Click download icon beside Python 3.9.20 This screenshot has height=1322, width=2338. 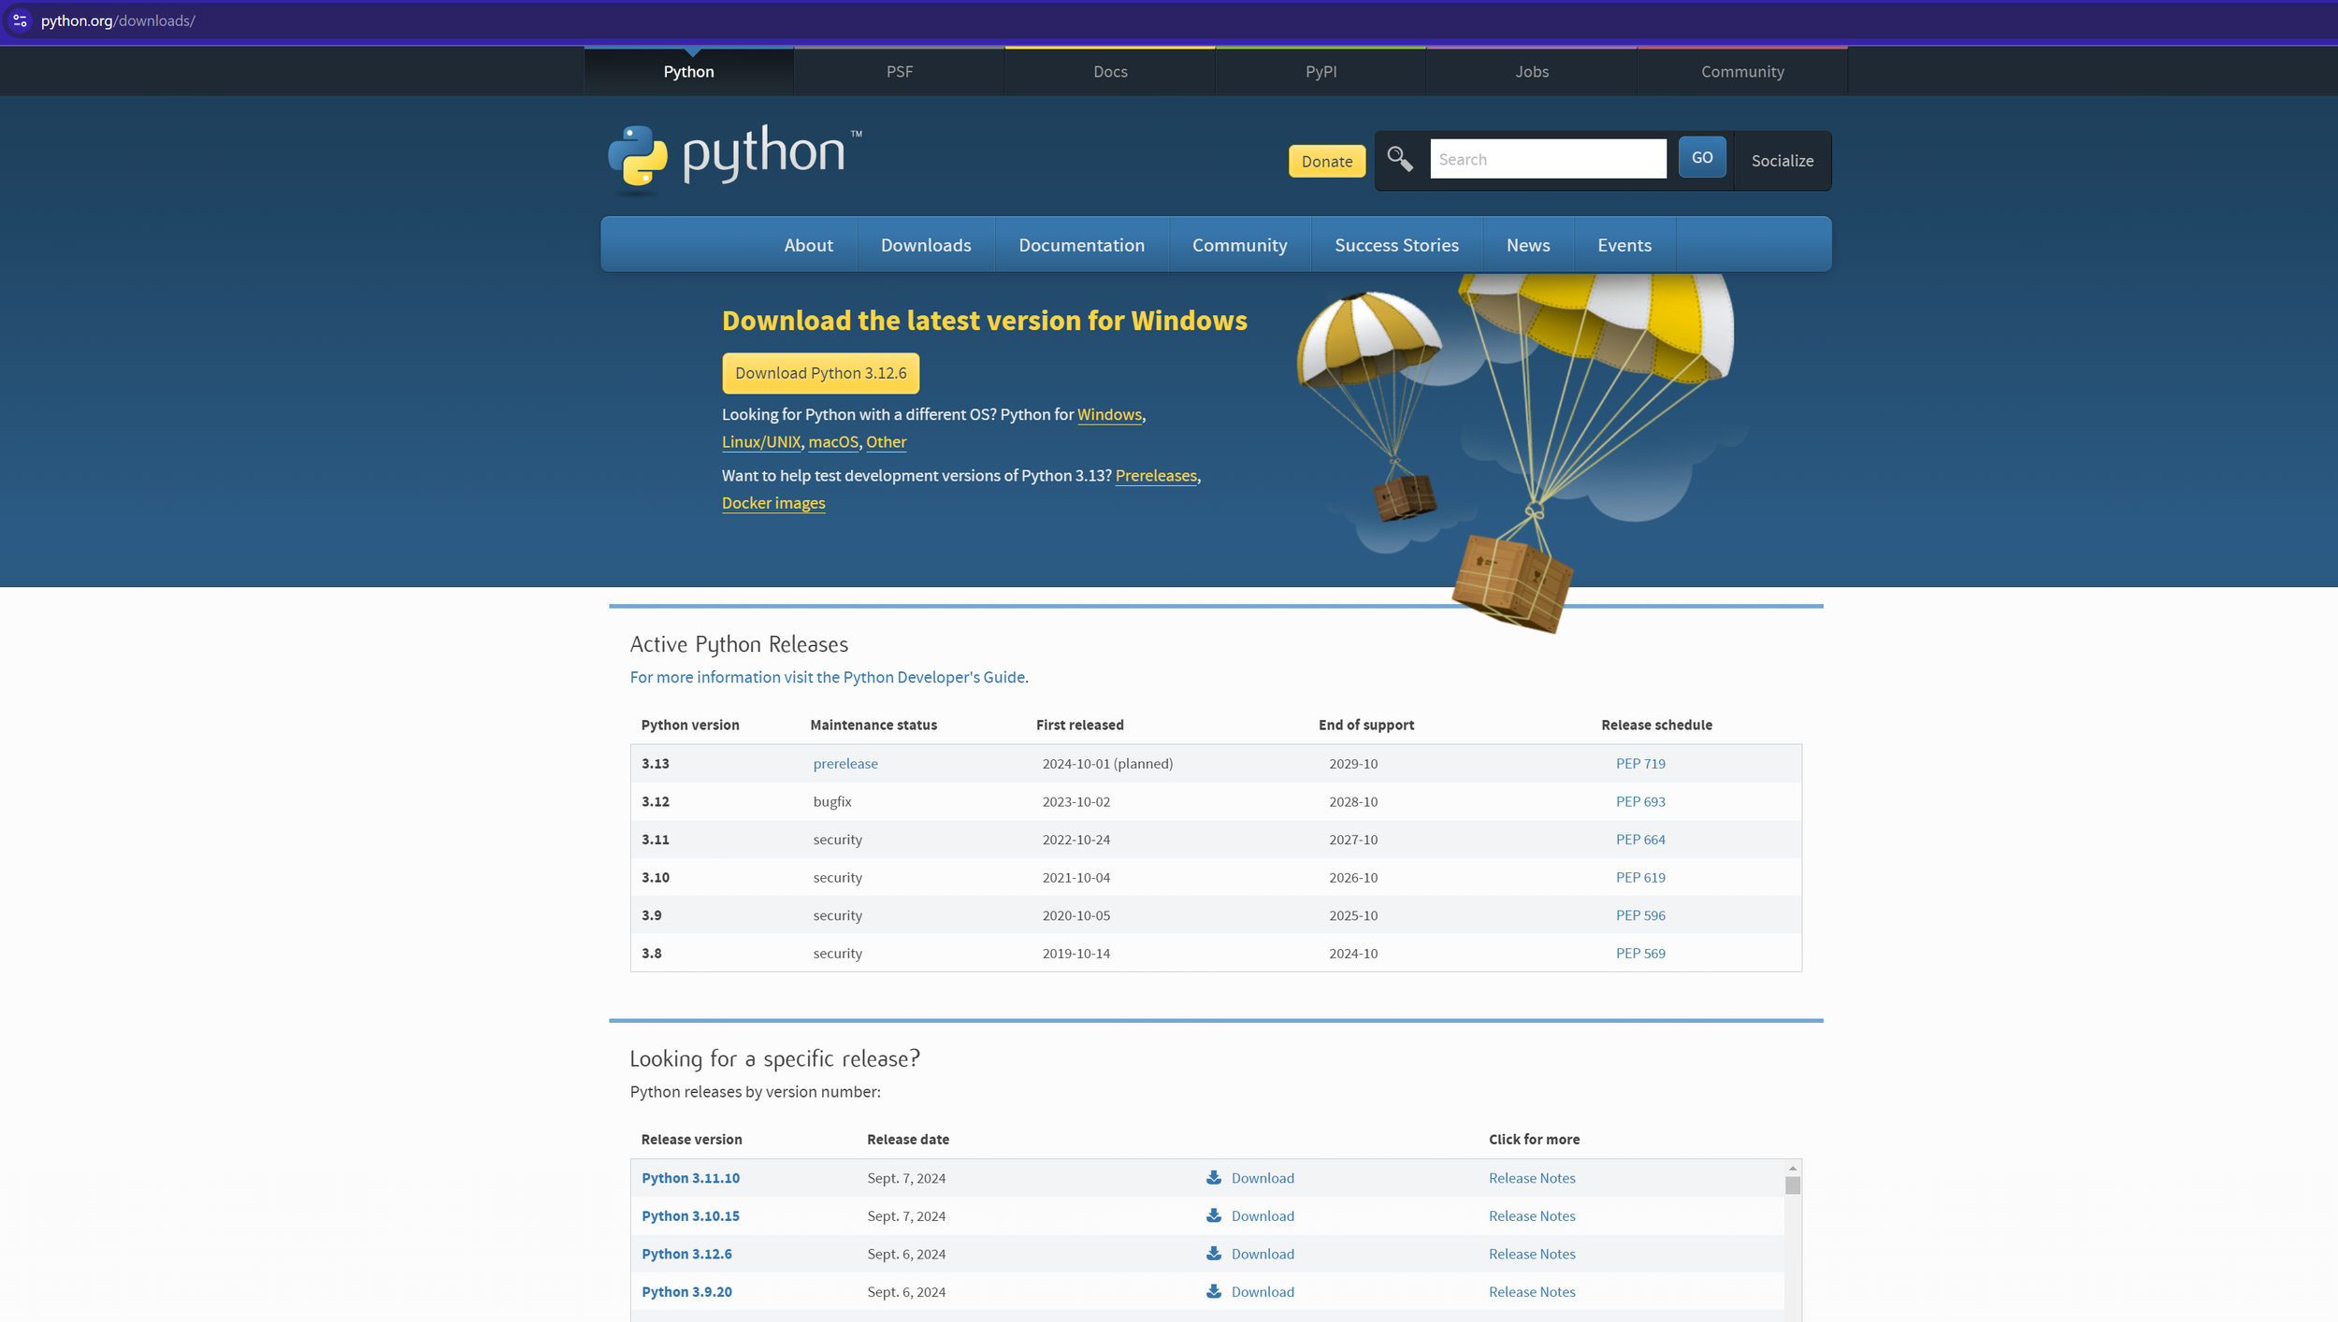pos(1214,1291)
